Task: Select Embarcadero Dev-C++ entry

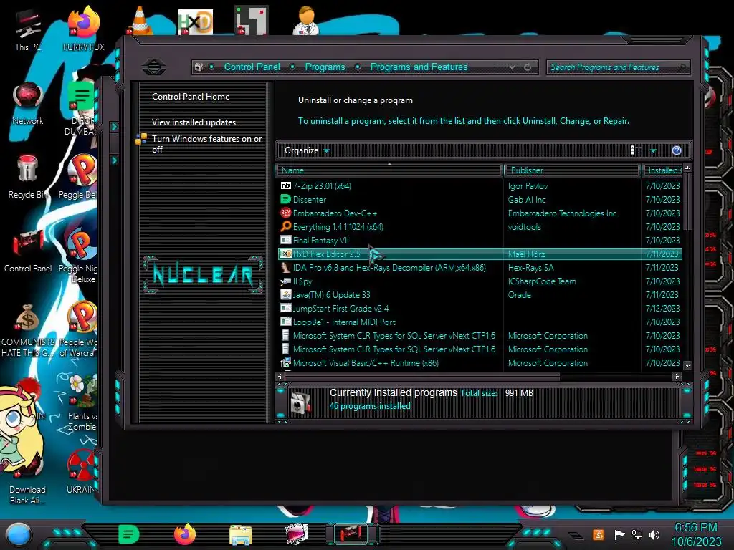Action: (x=480, y=213)
